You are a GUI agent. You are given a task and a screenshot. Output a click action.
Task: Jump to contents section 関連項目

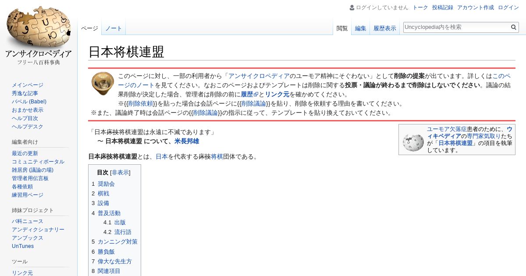click(109, 271)
